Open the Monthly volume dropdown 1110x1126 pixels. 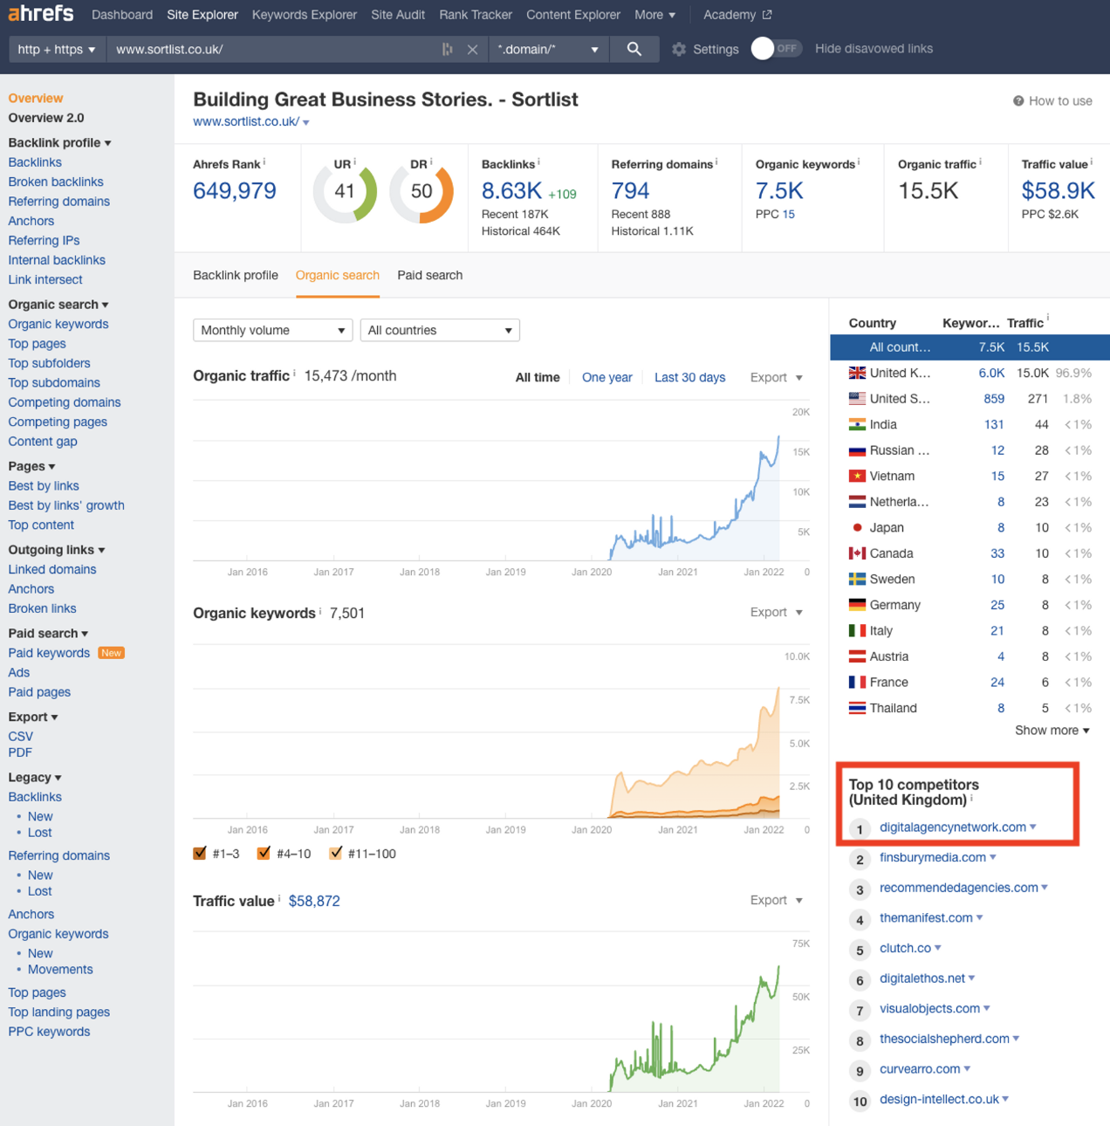tap(272, 330)
